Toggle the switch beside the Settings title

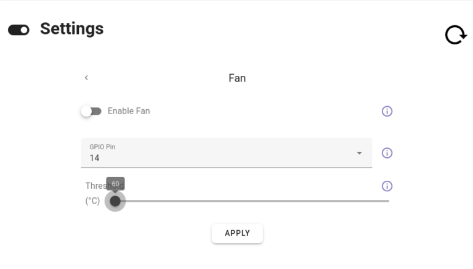18,30
